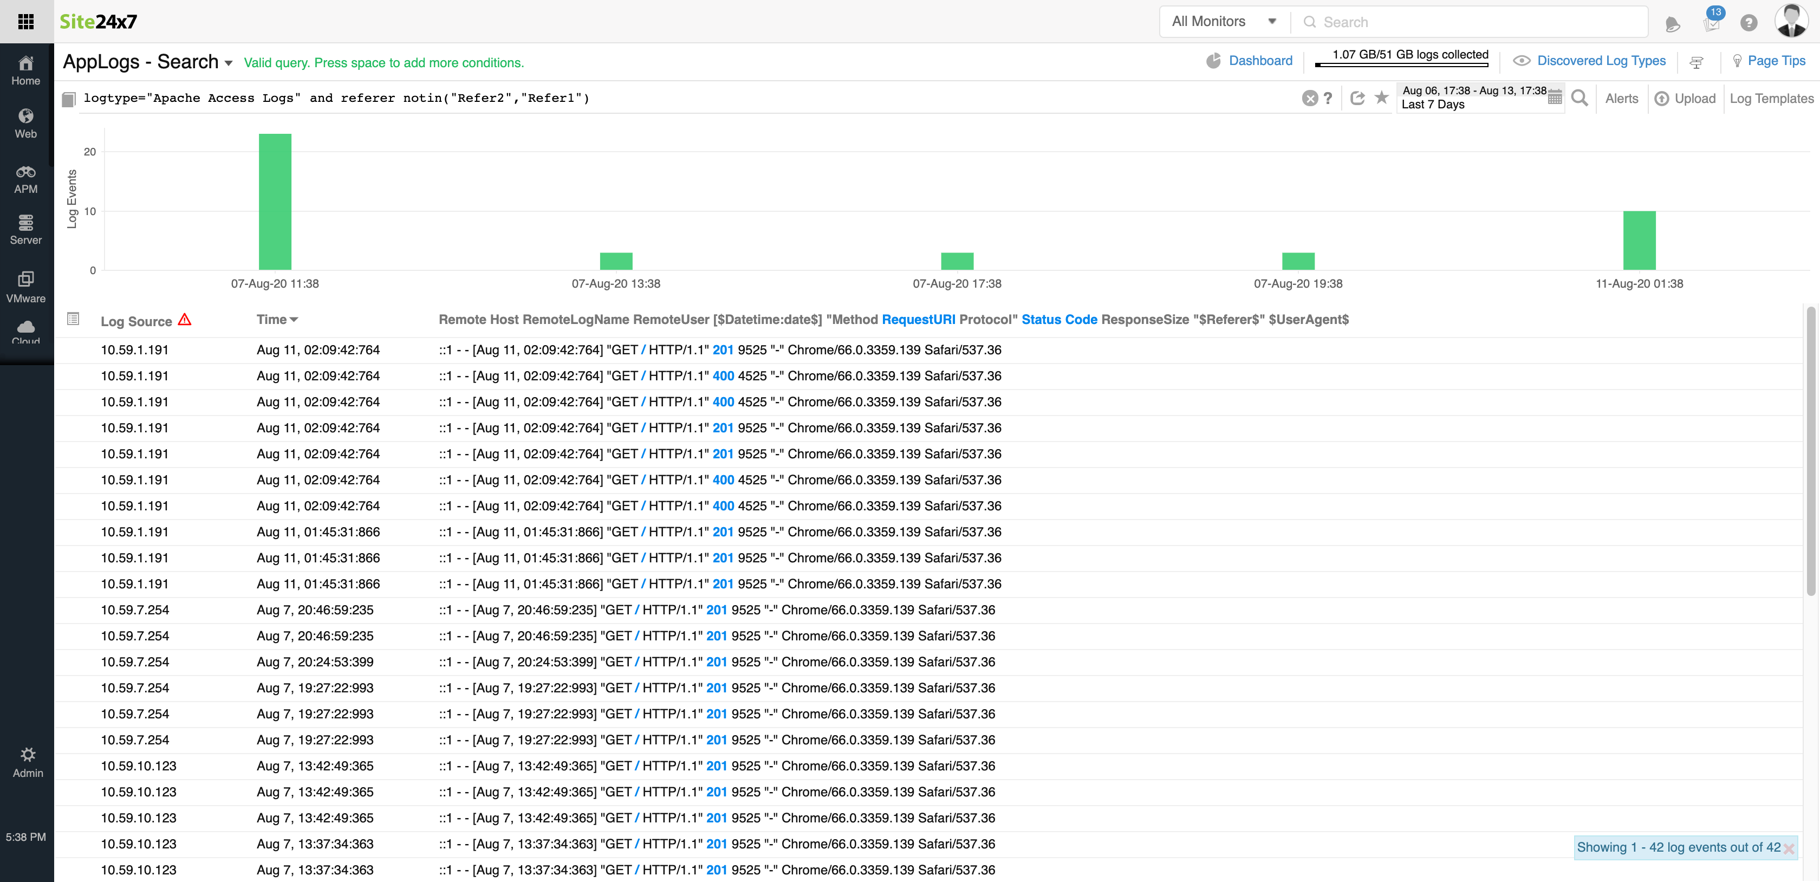The height and width of the screenshot is (882, 1820).
Task: Clear the log query with the X icon
Action: 1309,99
